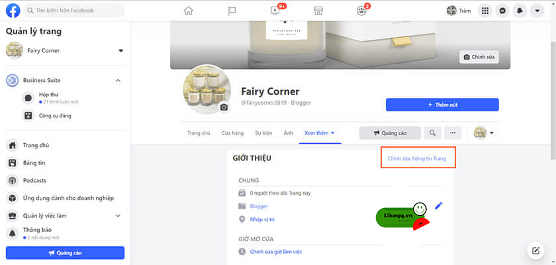Switch to Ảnh tab
Image resolution: width=556 pixels, height=265 pixels.
[289, 133]
